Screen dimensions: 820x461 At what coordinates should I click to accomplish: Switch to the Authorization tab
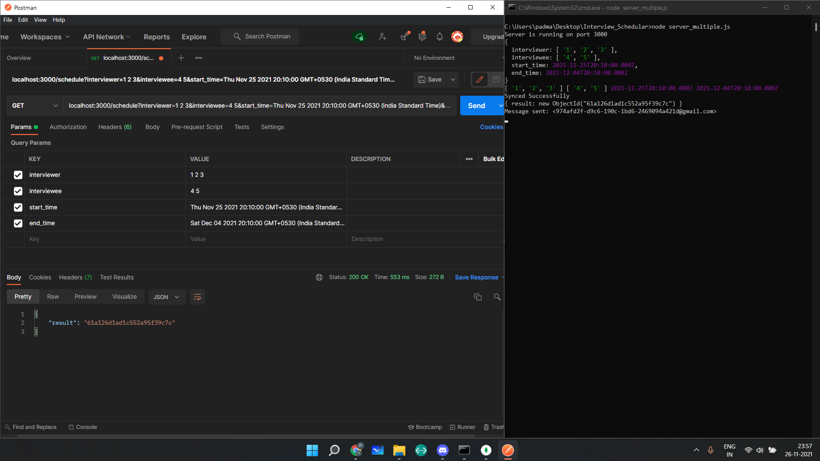[68, 127]
